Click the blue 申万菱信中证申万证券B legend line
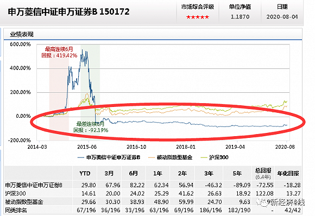 [x=81, y=157]
